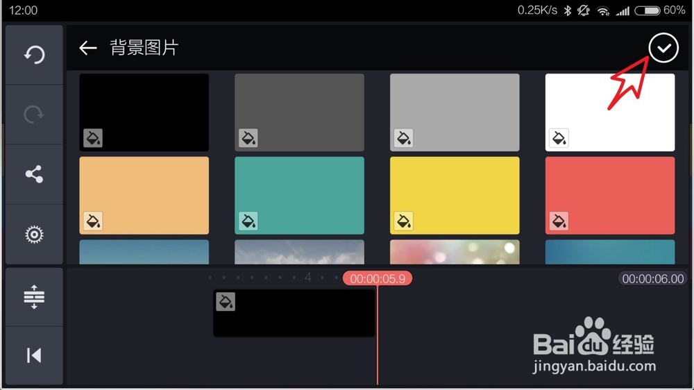Screen dimensions: 694x390
Task: Choose the red background swatch
Action: (x=610, y=195)
